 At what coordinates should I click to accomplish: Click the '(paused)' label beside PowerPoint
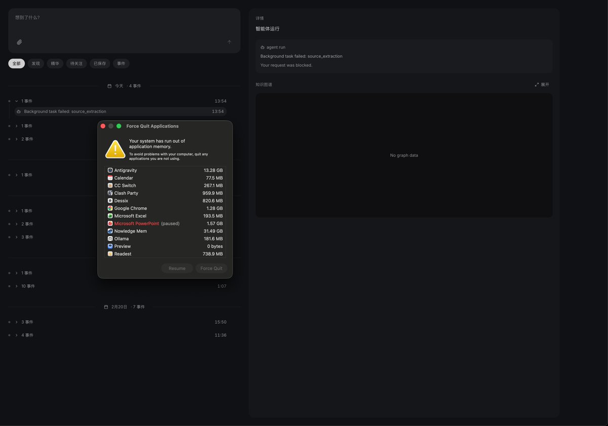[170, 223]
